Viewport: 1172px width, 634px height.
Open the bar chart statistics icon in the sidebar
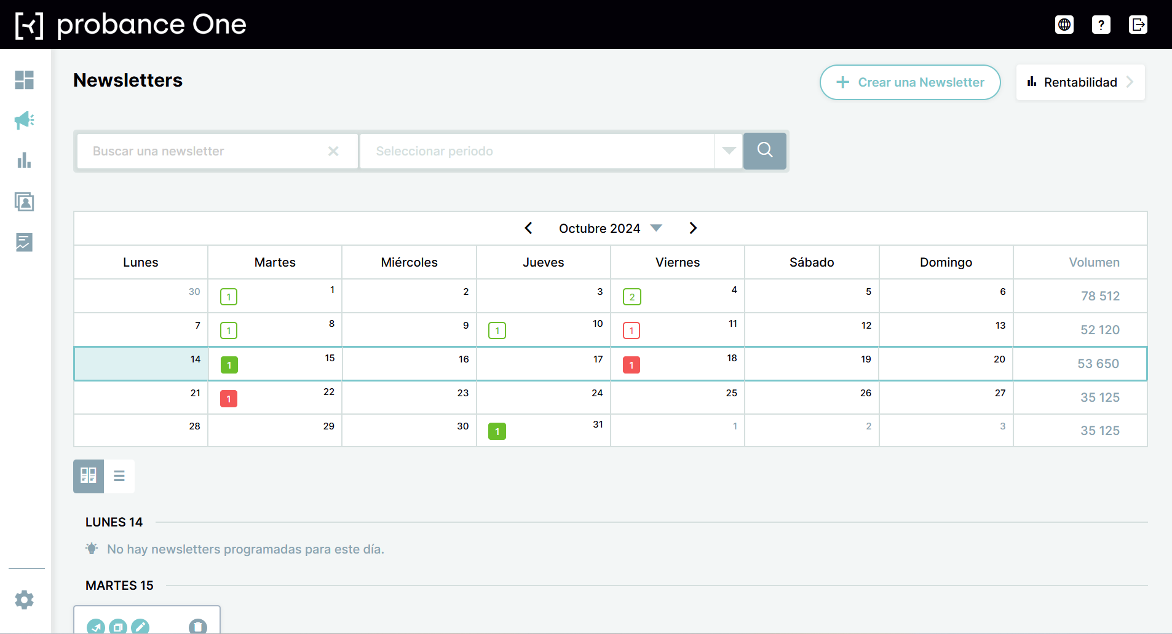tap(24, 160)
